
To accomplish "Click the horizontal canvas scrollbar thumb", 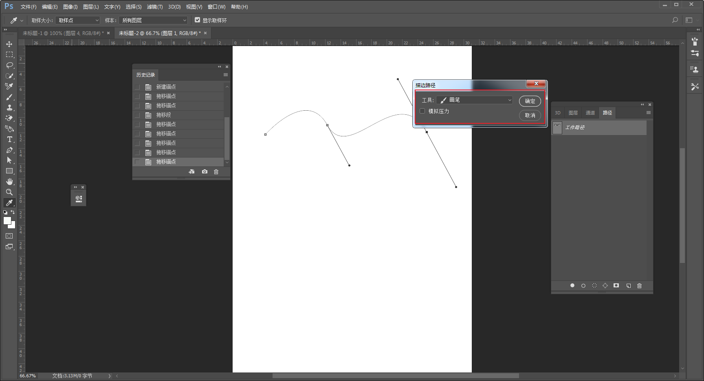I will pos(396,376).
